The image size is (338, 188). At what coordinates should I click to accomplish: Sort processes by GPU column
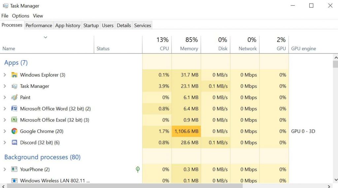coord(274,45)
